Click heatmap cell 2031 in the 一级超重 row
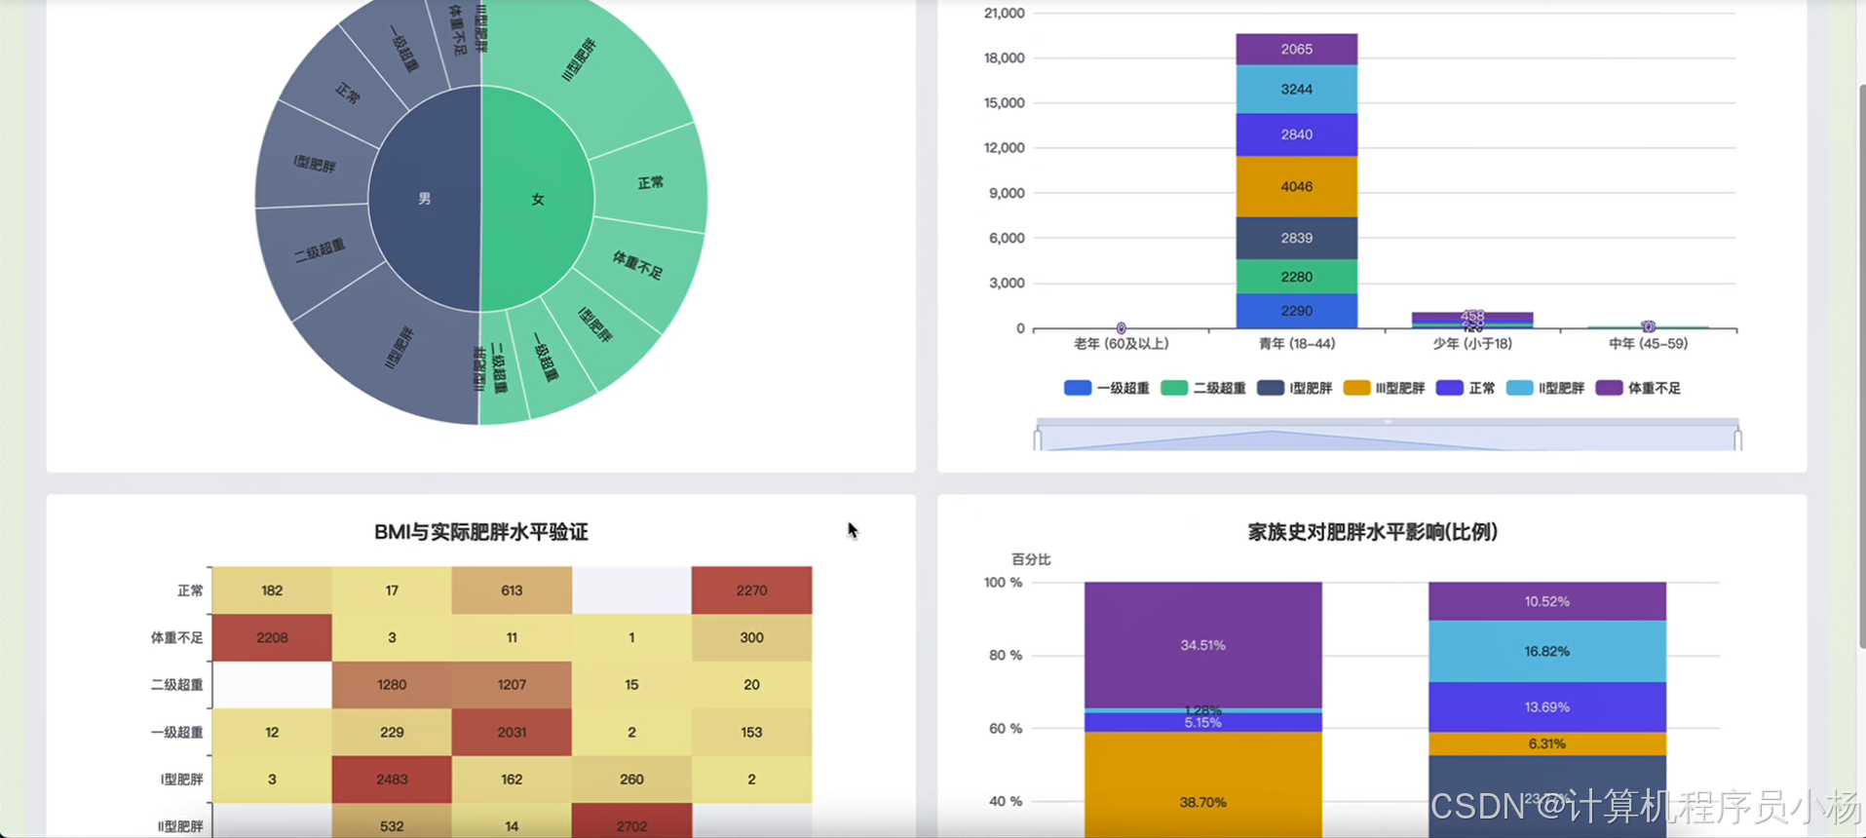1866x838 pixels. pos(512,732)
